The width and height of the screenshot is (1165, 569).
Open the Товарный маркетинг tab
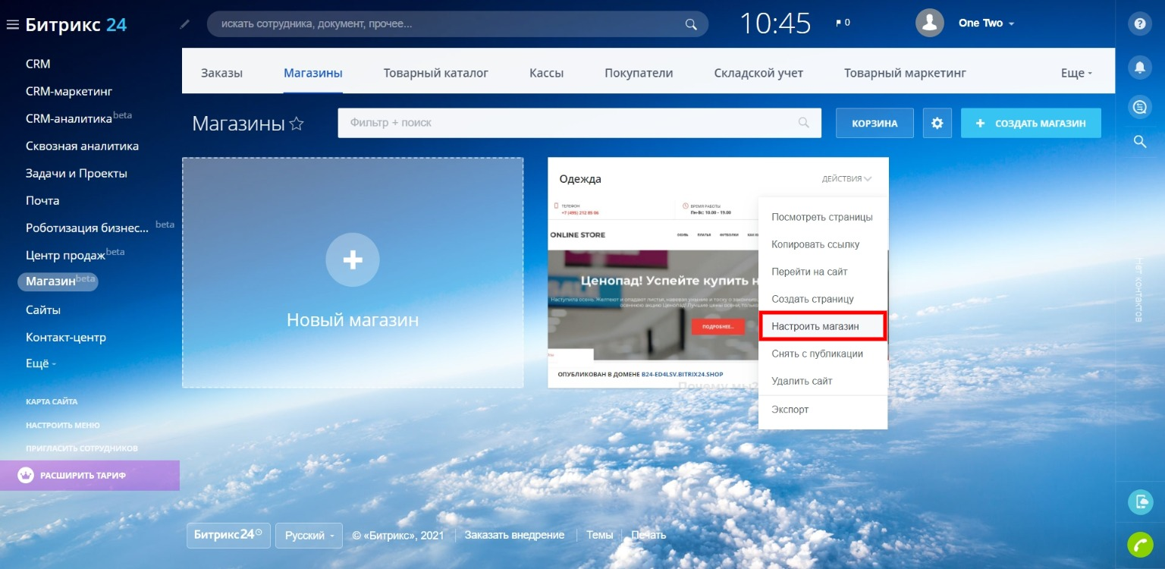coord(905,74)
